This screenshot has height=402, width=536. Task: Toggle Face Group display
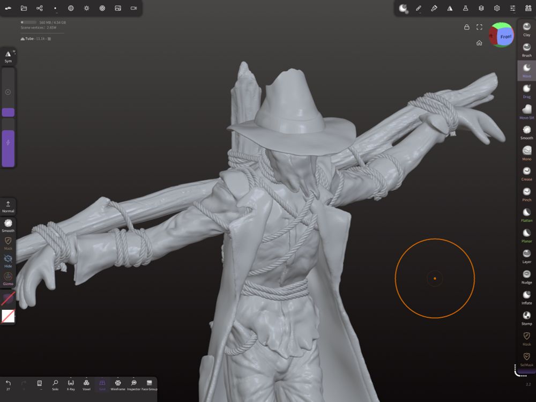point(150,385)
